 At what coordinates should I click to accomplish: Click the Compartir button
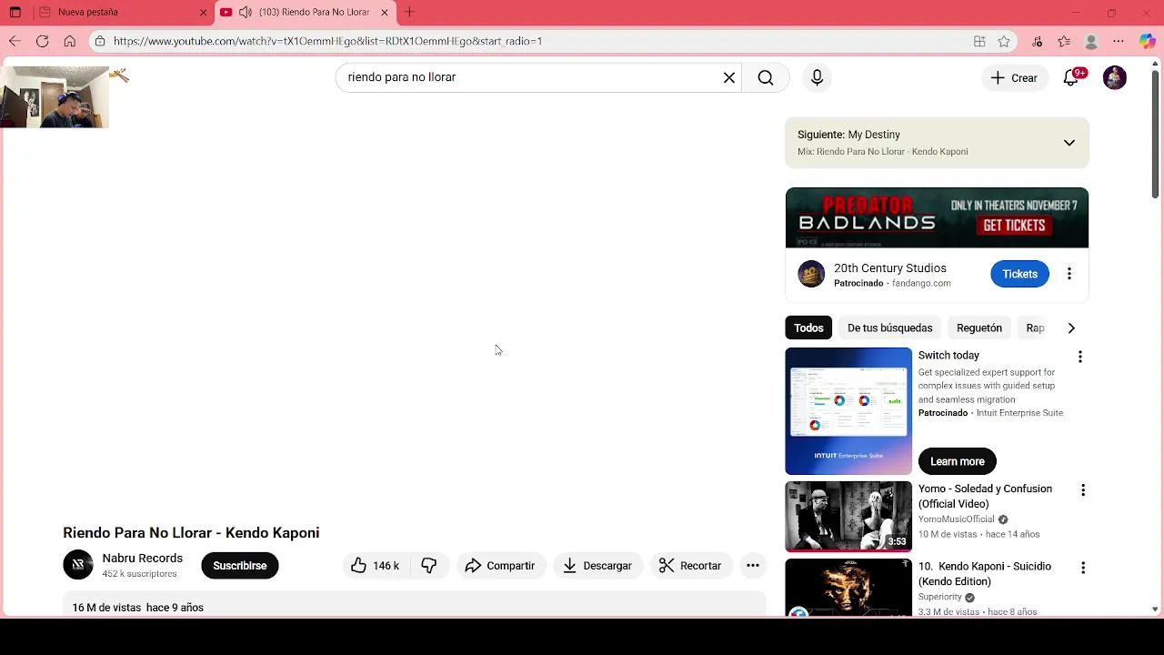coord(500,566)
